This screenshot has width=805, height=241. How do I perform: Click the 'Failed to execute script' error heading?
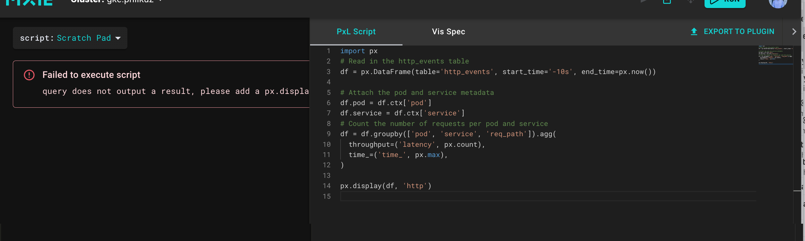tap(91, 75)
